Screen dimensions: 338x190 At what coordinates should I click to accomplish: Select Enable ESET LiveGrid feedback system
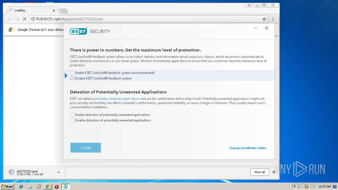click(x=72, y=73)
